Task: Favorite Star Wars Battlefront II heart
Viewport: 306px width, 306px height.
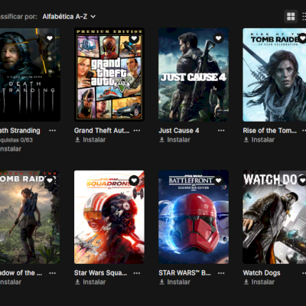Action: (218, 181)
